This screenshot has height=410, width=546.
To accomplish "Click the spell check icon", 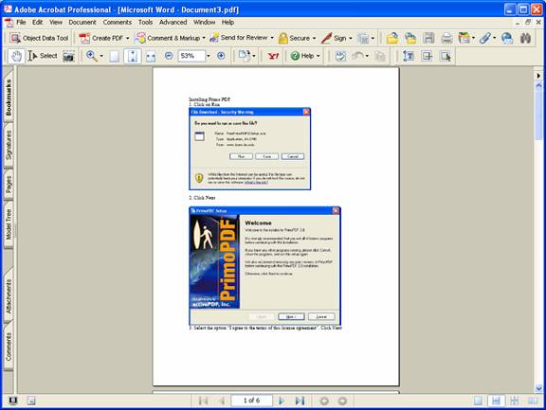I will pyautogui.click(x=340, y=56).
